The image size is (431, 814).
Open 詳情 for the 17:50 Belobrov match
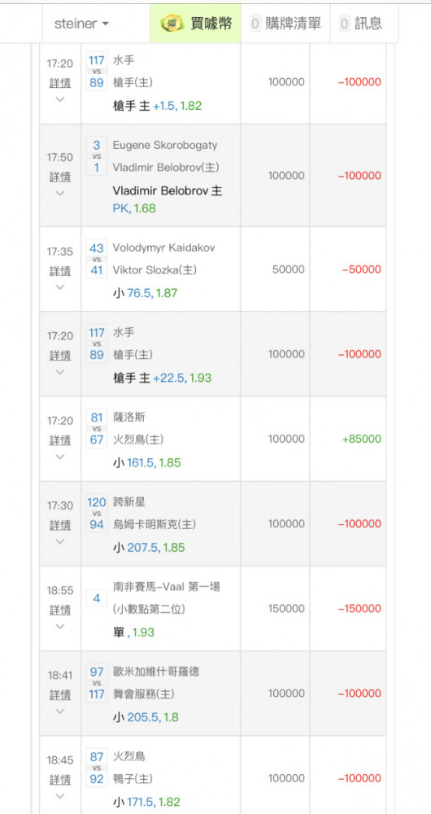pyautogui.click(x=60, y=177)
